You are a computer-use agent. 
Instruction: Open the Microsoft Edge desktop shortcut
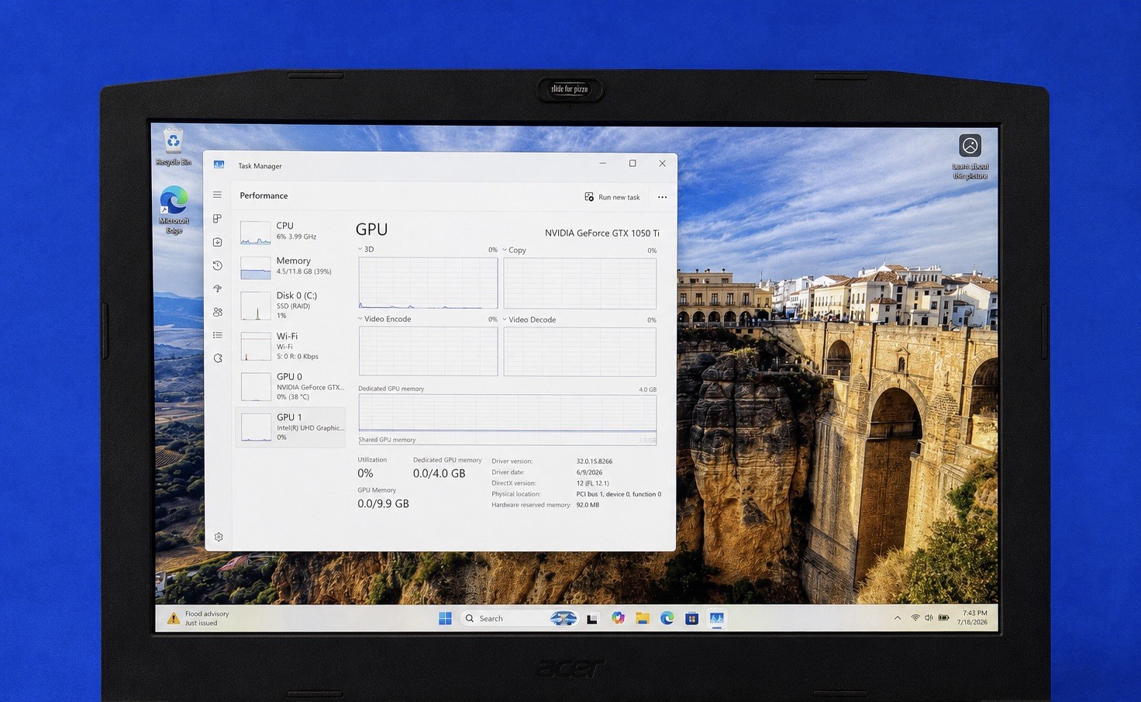(174, 209)
